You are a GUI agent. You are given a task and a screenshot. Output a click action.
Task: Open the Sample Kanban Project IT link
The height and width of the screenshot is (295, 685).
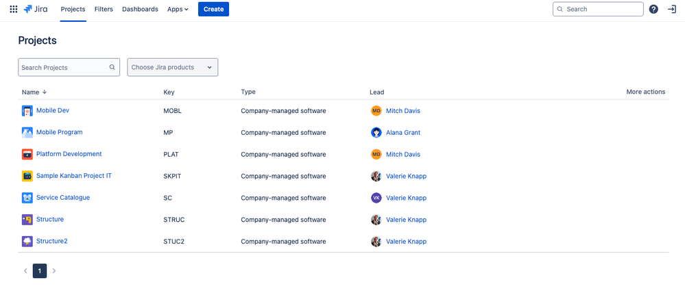[74, 176]
